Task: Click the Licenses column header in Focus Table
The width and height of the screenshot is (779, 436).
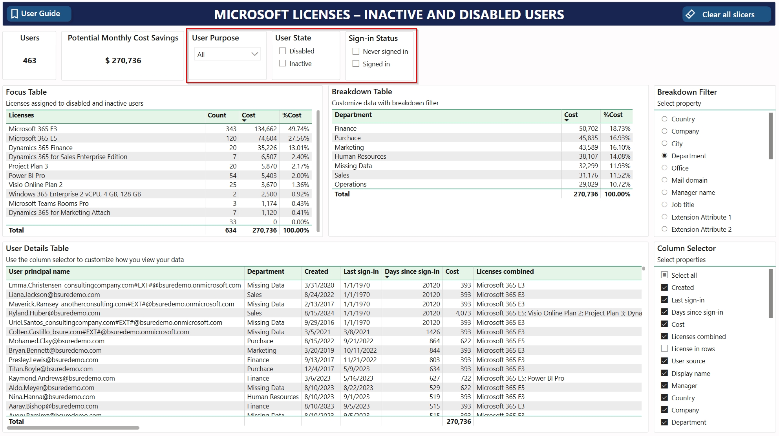Action: [22, 115]
